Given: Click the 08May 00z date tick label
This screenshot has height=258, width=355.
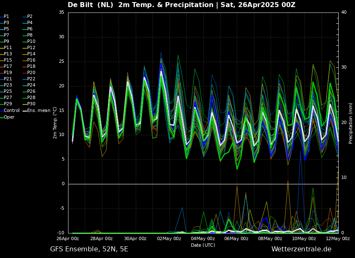Looking at the screenshot, I should (x=270, y=238).
